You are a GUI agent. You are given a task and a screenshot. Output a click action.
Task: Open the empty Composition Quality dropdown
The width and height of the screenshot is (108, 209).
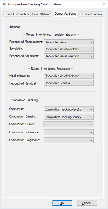click(x=69, y=124)
